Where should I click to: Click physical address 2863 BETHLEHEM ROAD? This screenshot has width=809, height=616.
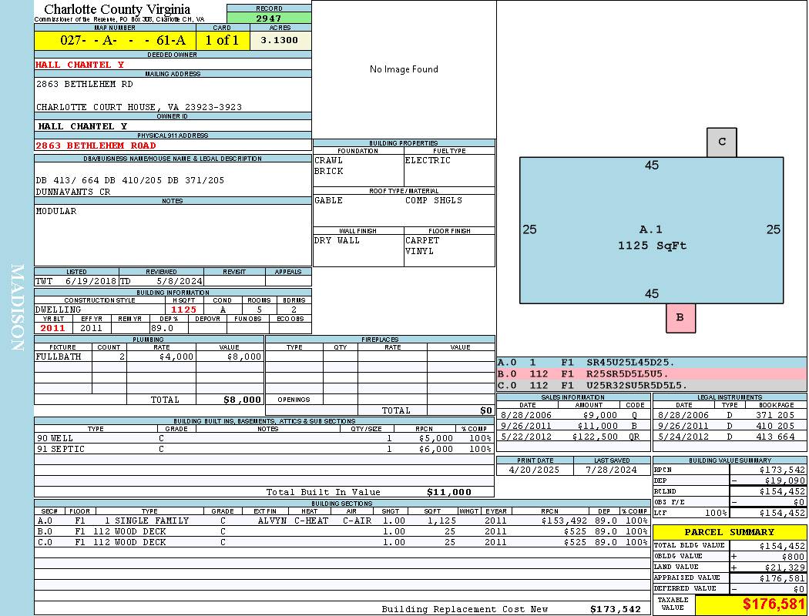point(96,146)
